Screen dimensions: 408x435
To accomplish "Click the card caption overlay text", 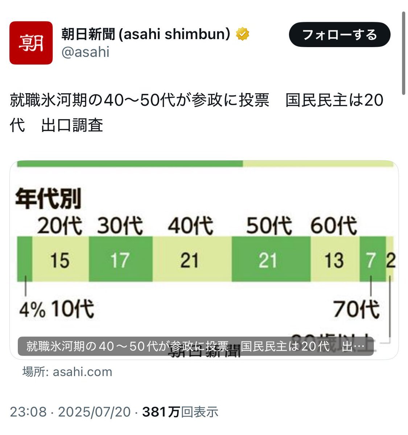I will click(195, 347).
